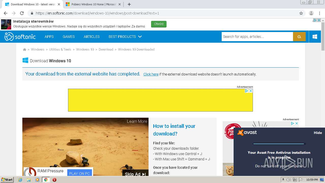Screen dimensions: 325x183
Task: Show hidden tray icons arrow
Action: (283, 180)
